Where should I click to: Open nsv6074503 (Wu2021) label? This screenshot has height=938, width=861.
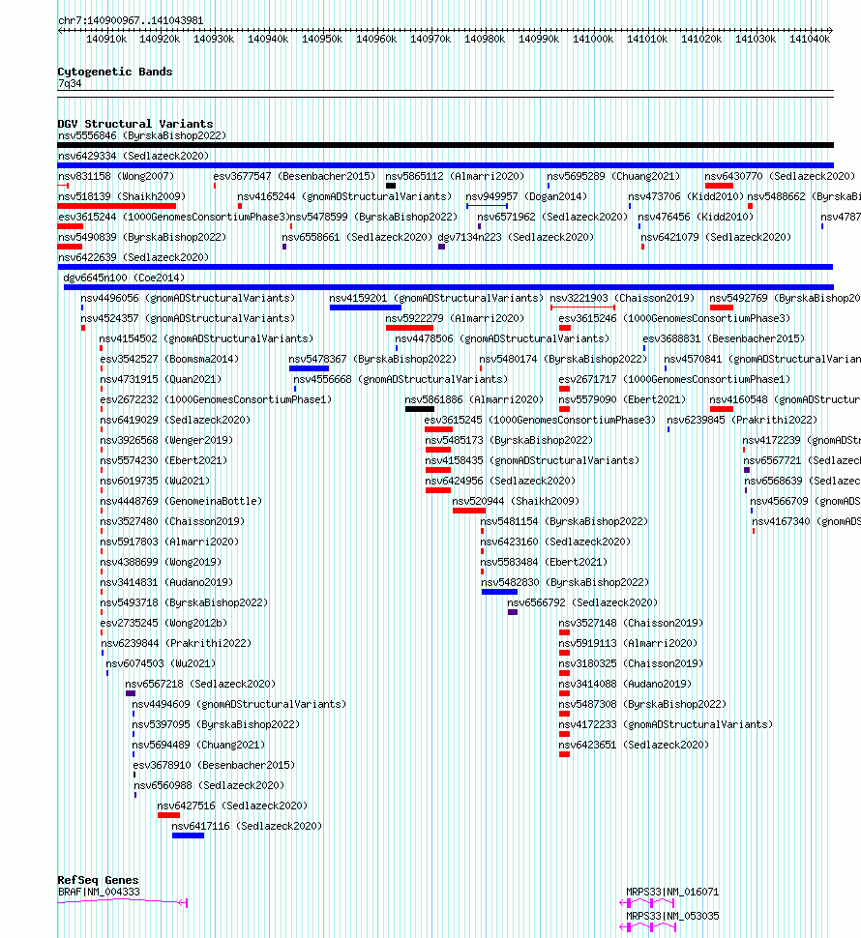[x=161, y=663]
